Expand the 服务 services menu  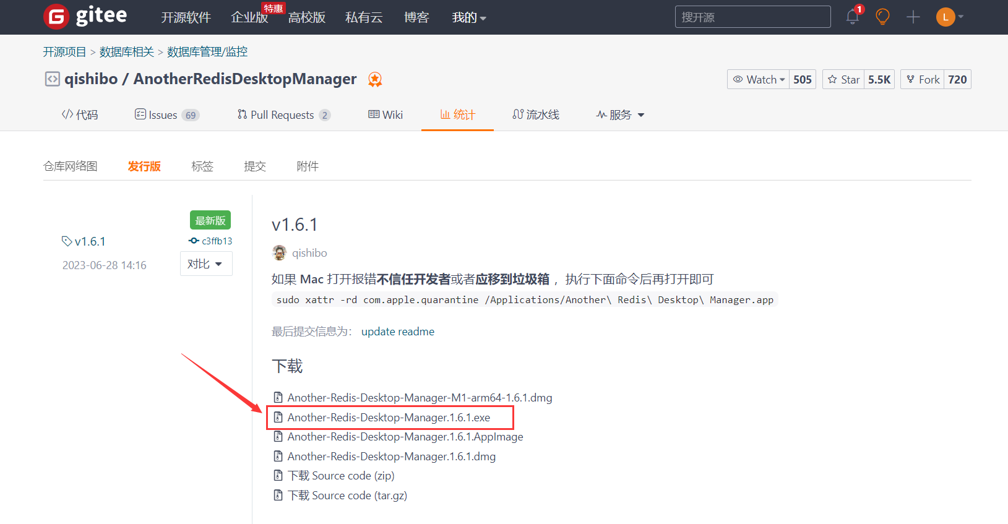620,115
